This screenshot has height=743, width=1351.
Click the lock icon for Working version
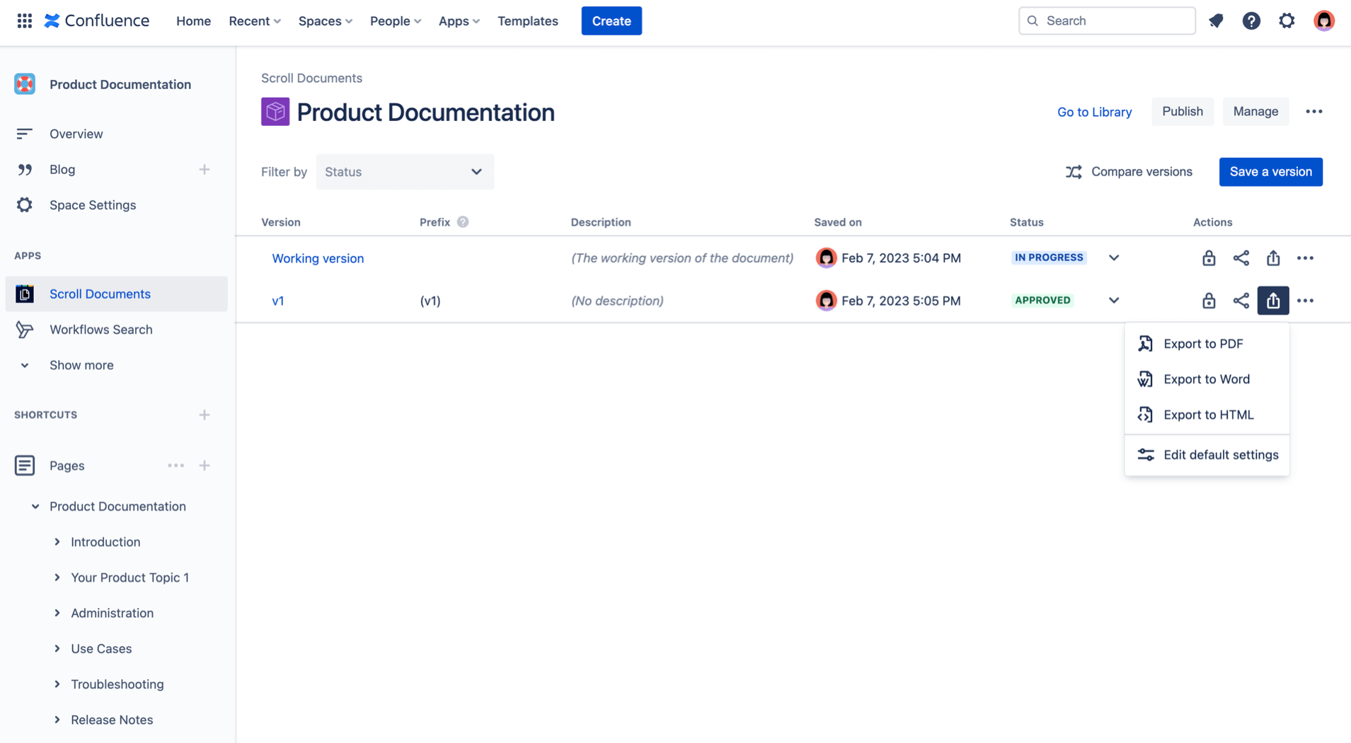pos(1208,258)
